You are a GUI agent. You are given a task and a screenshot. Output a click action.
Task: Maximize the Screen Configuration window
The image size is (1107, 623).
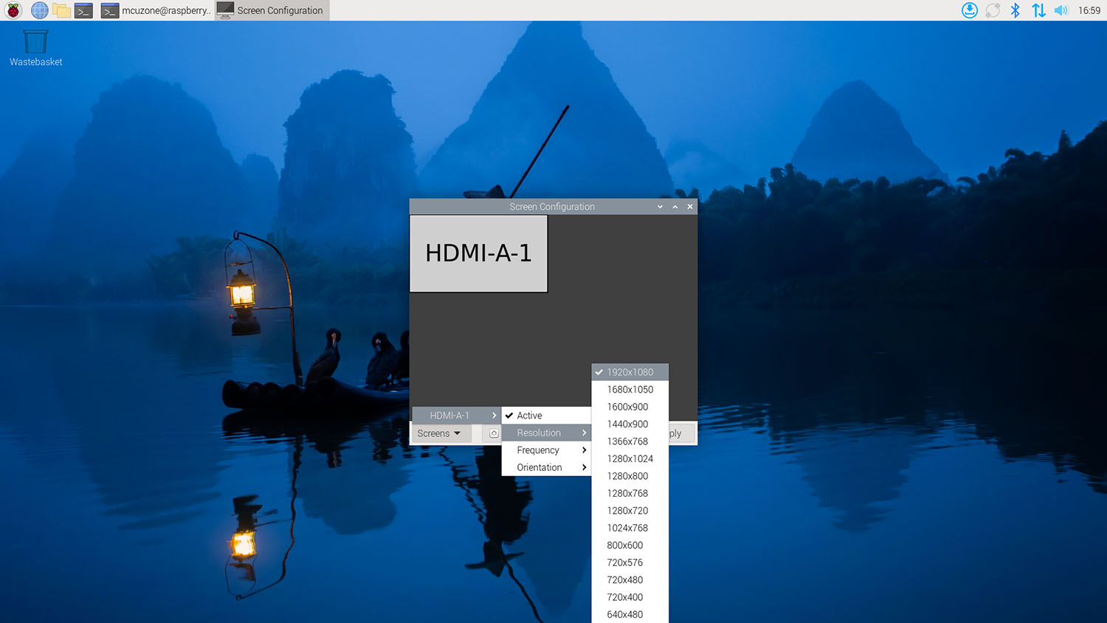675,207
